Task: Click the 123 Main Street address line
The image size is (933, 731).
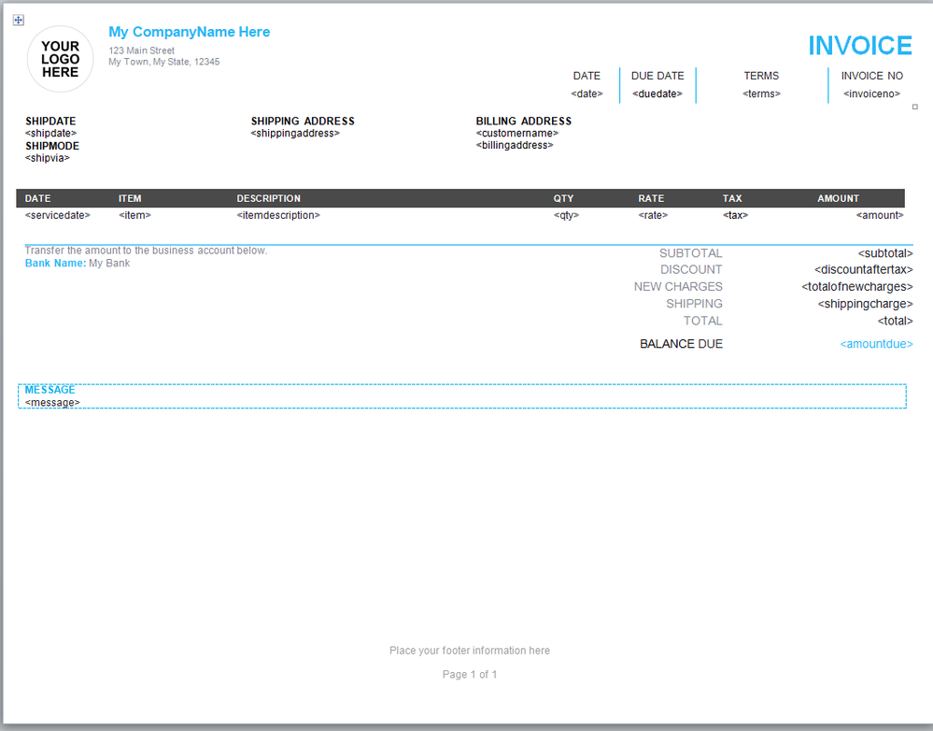Action: (x=142, y=50)
